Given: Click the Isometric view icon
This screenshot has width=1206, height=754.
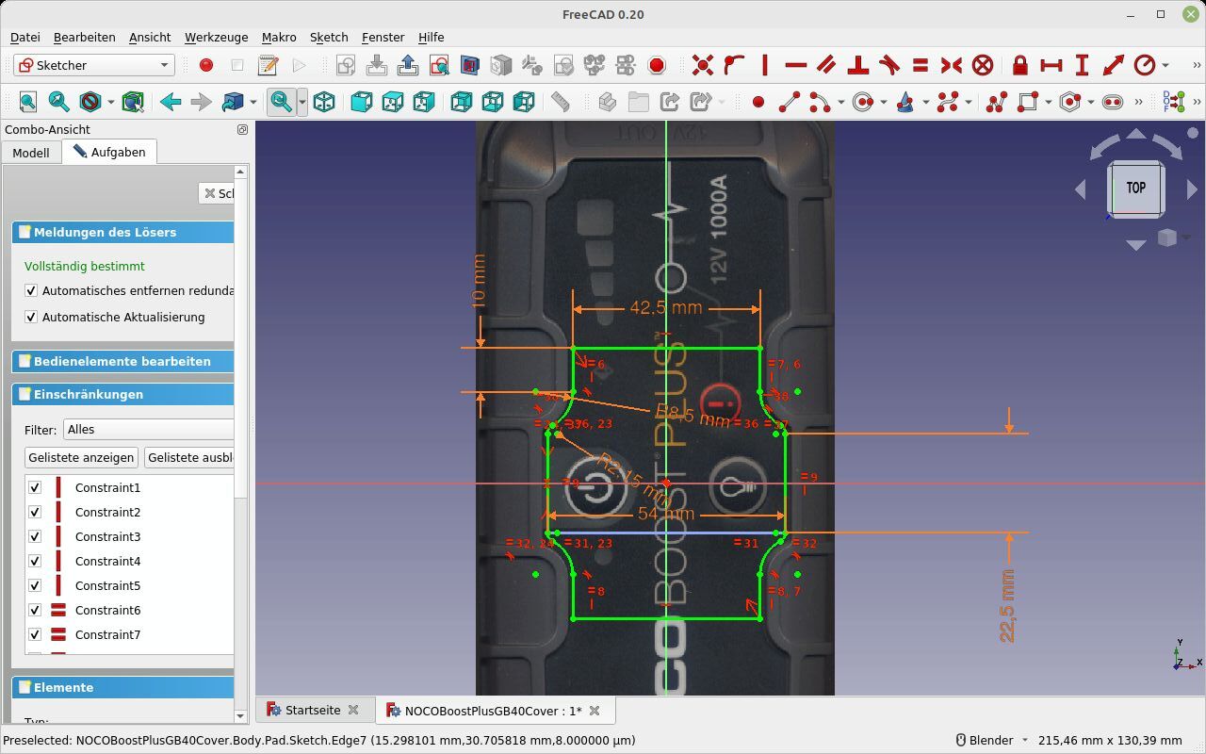Looking at the screenshot, I should click(x=324, y=102).
